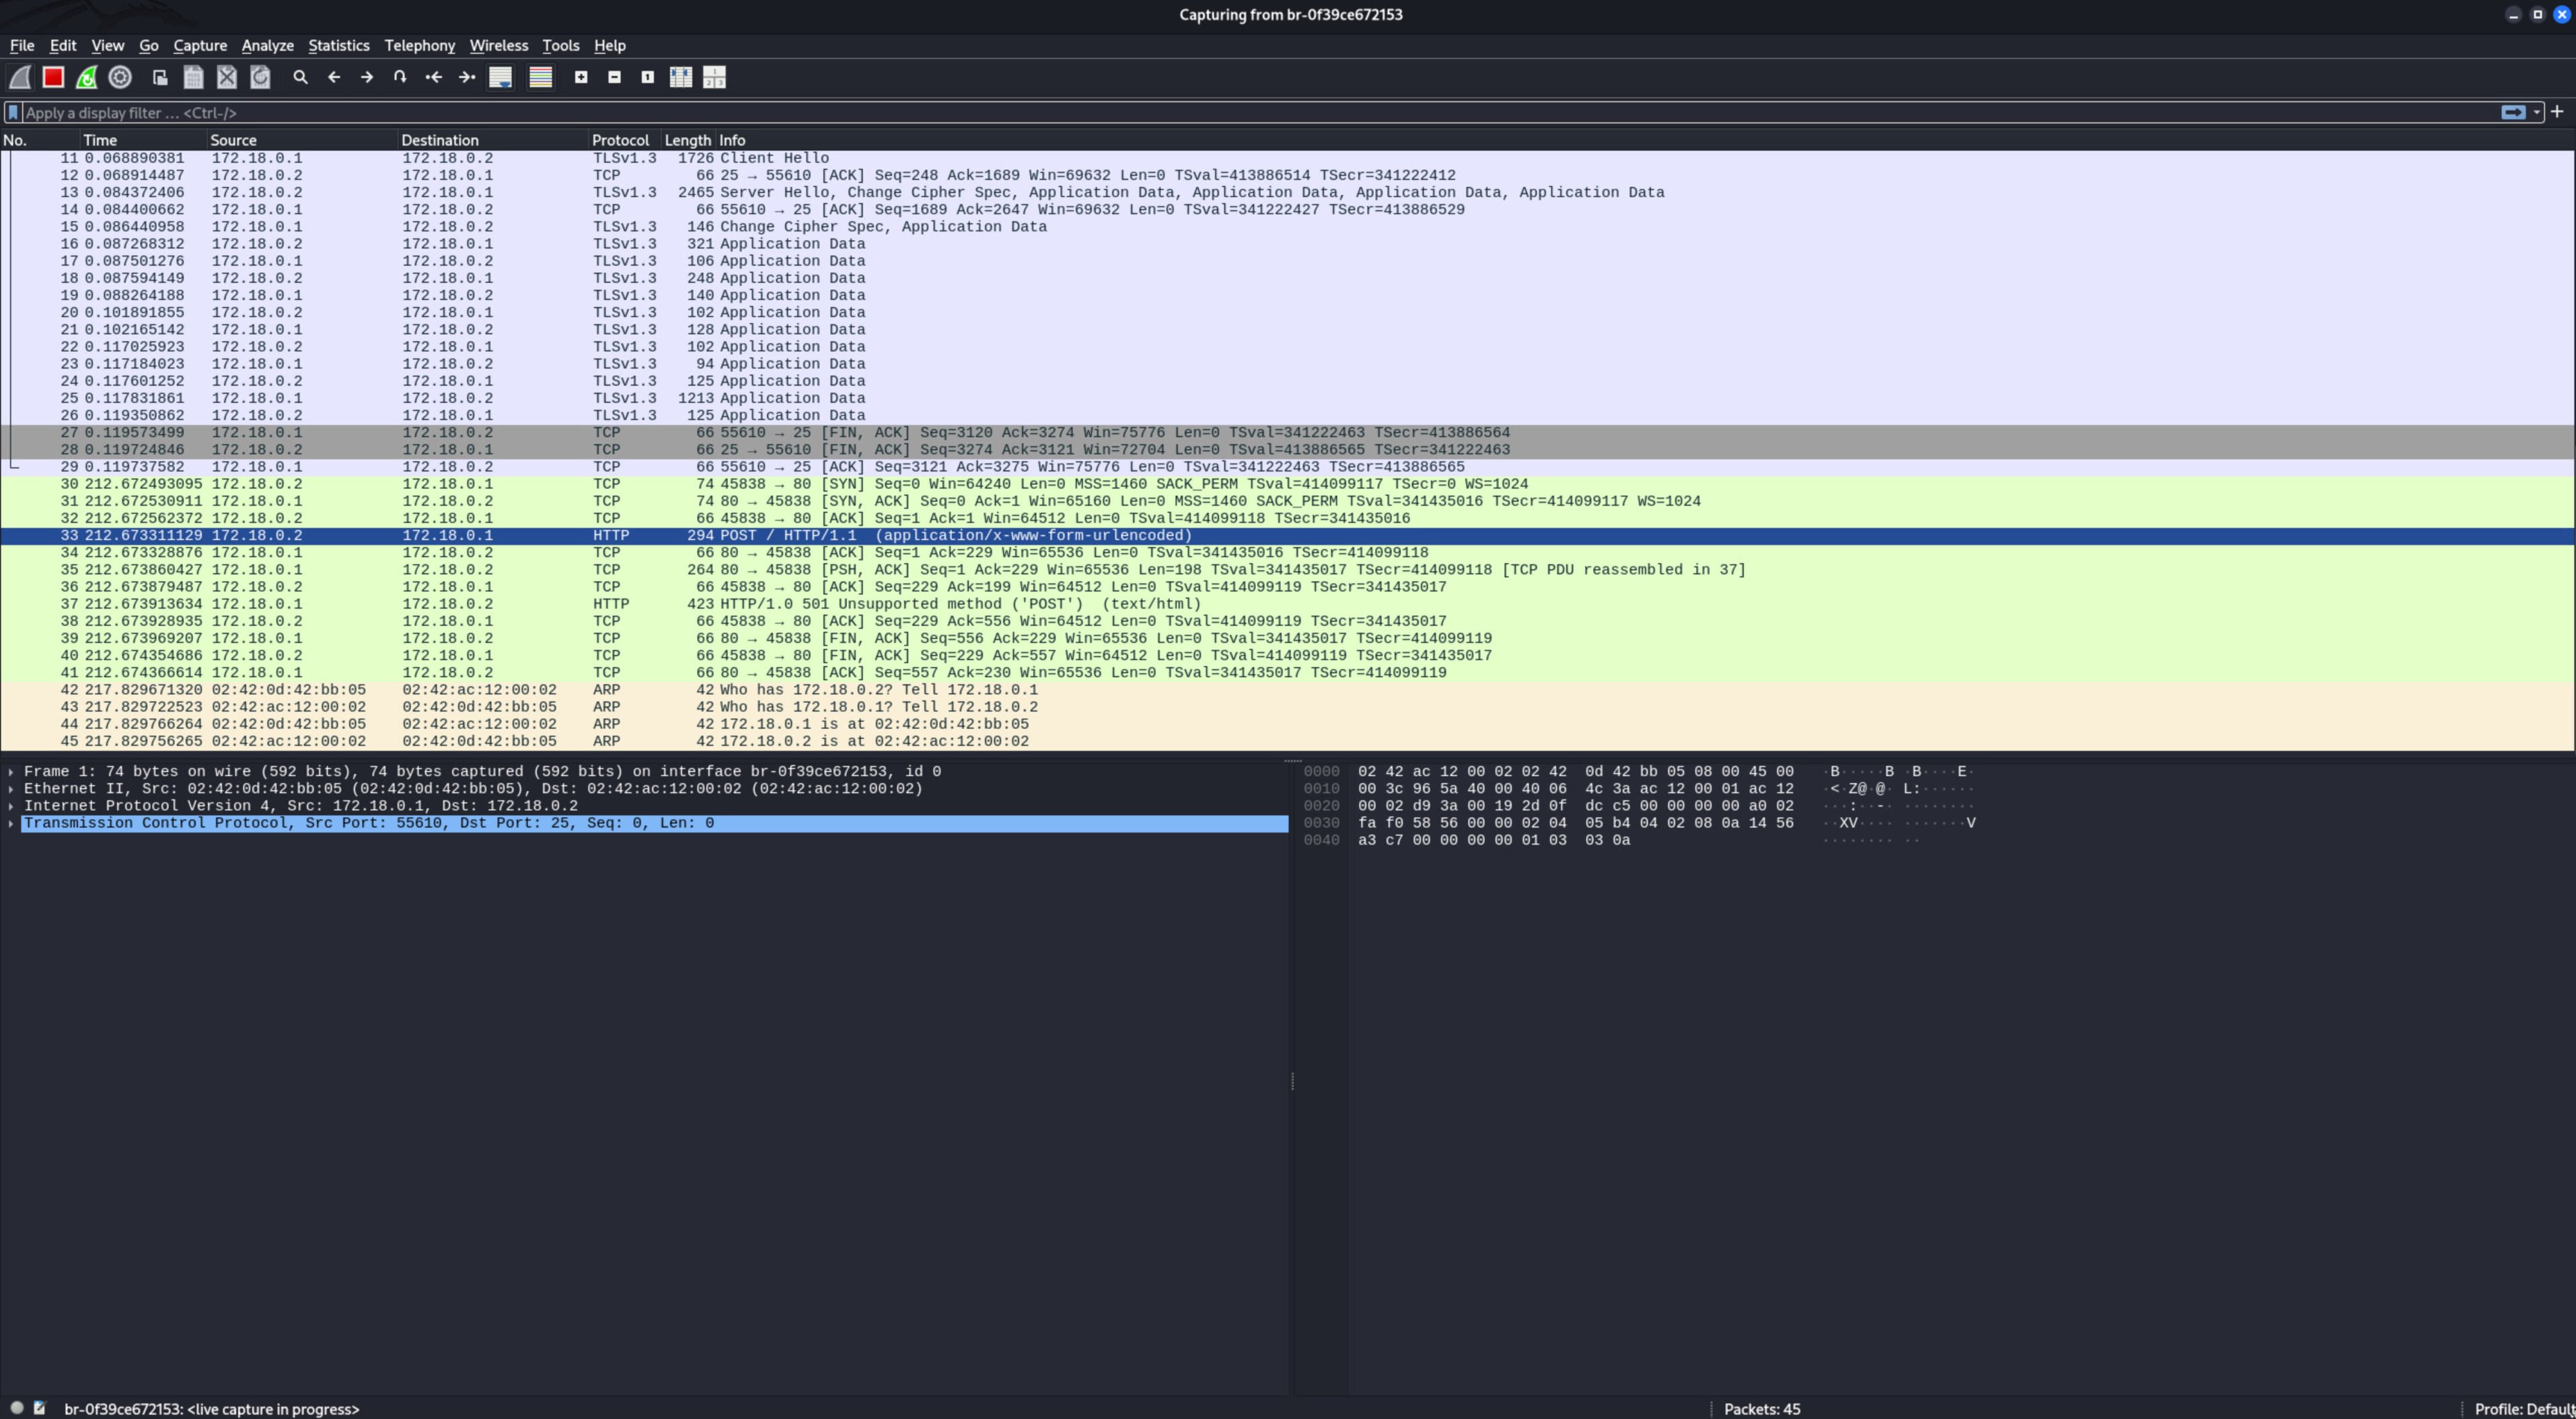2576x1419 pixels.
Task: Open the Analyze menu
Action: (268, 46)
